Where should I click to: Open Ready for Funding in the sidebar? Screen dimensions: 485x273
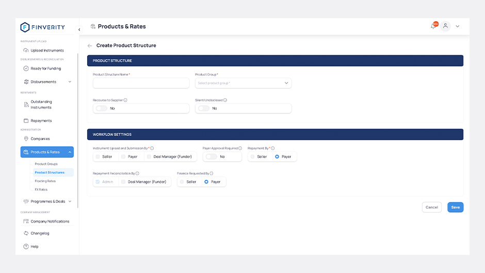[47, 69]
